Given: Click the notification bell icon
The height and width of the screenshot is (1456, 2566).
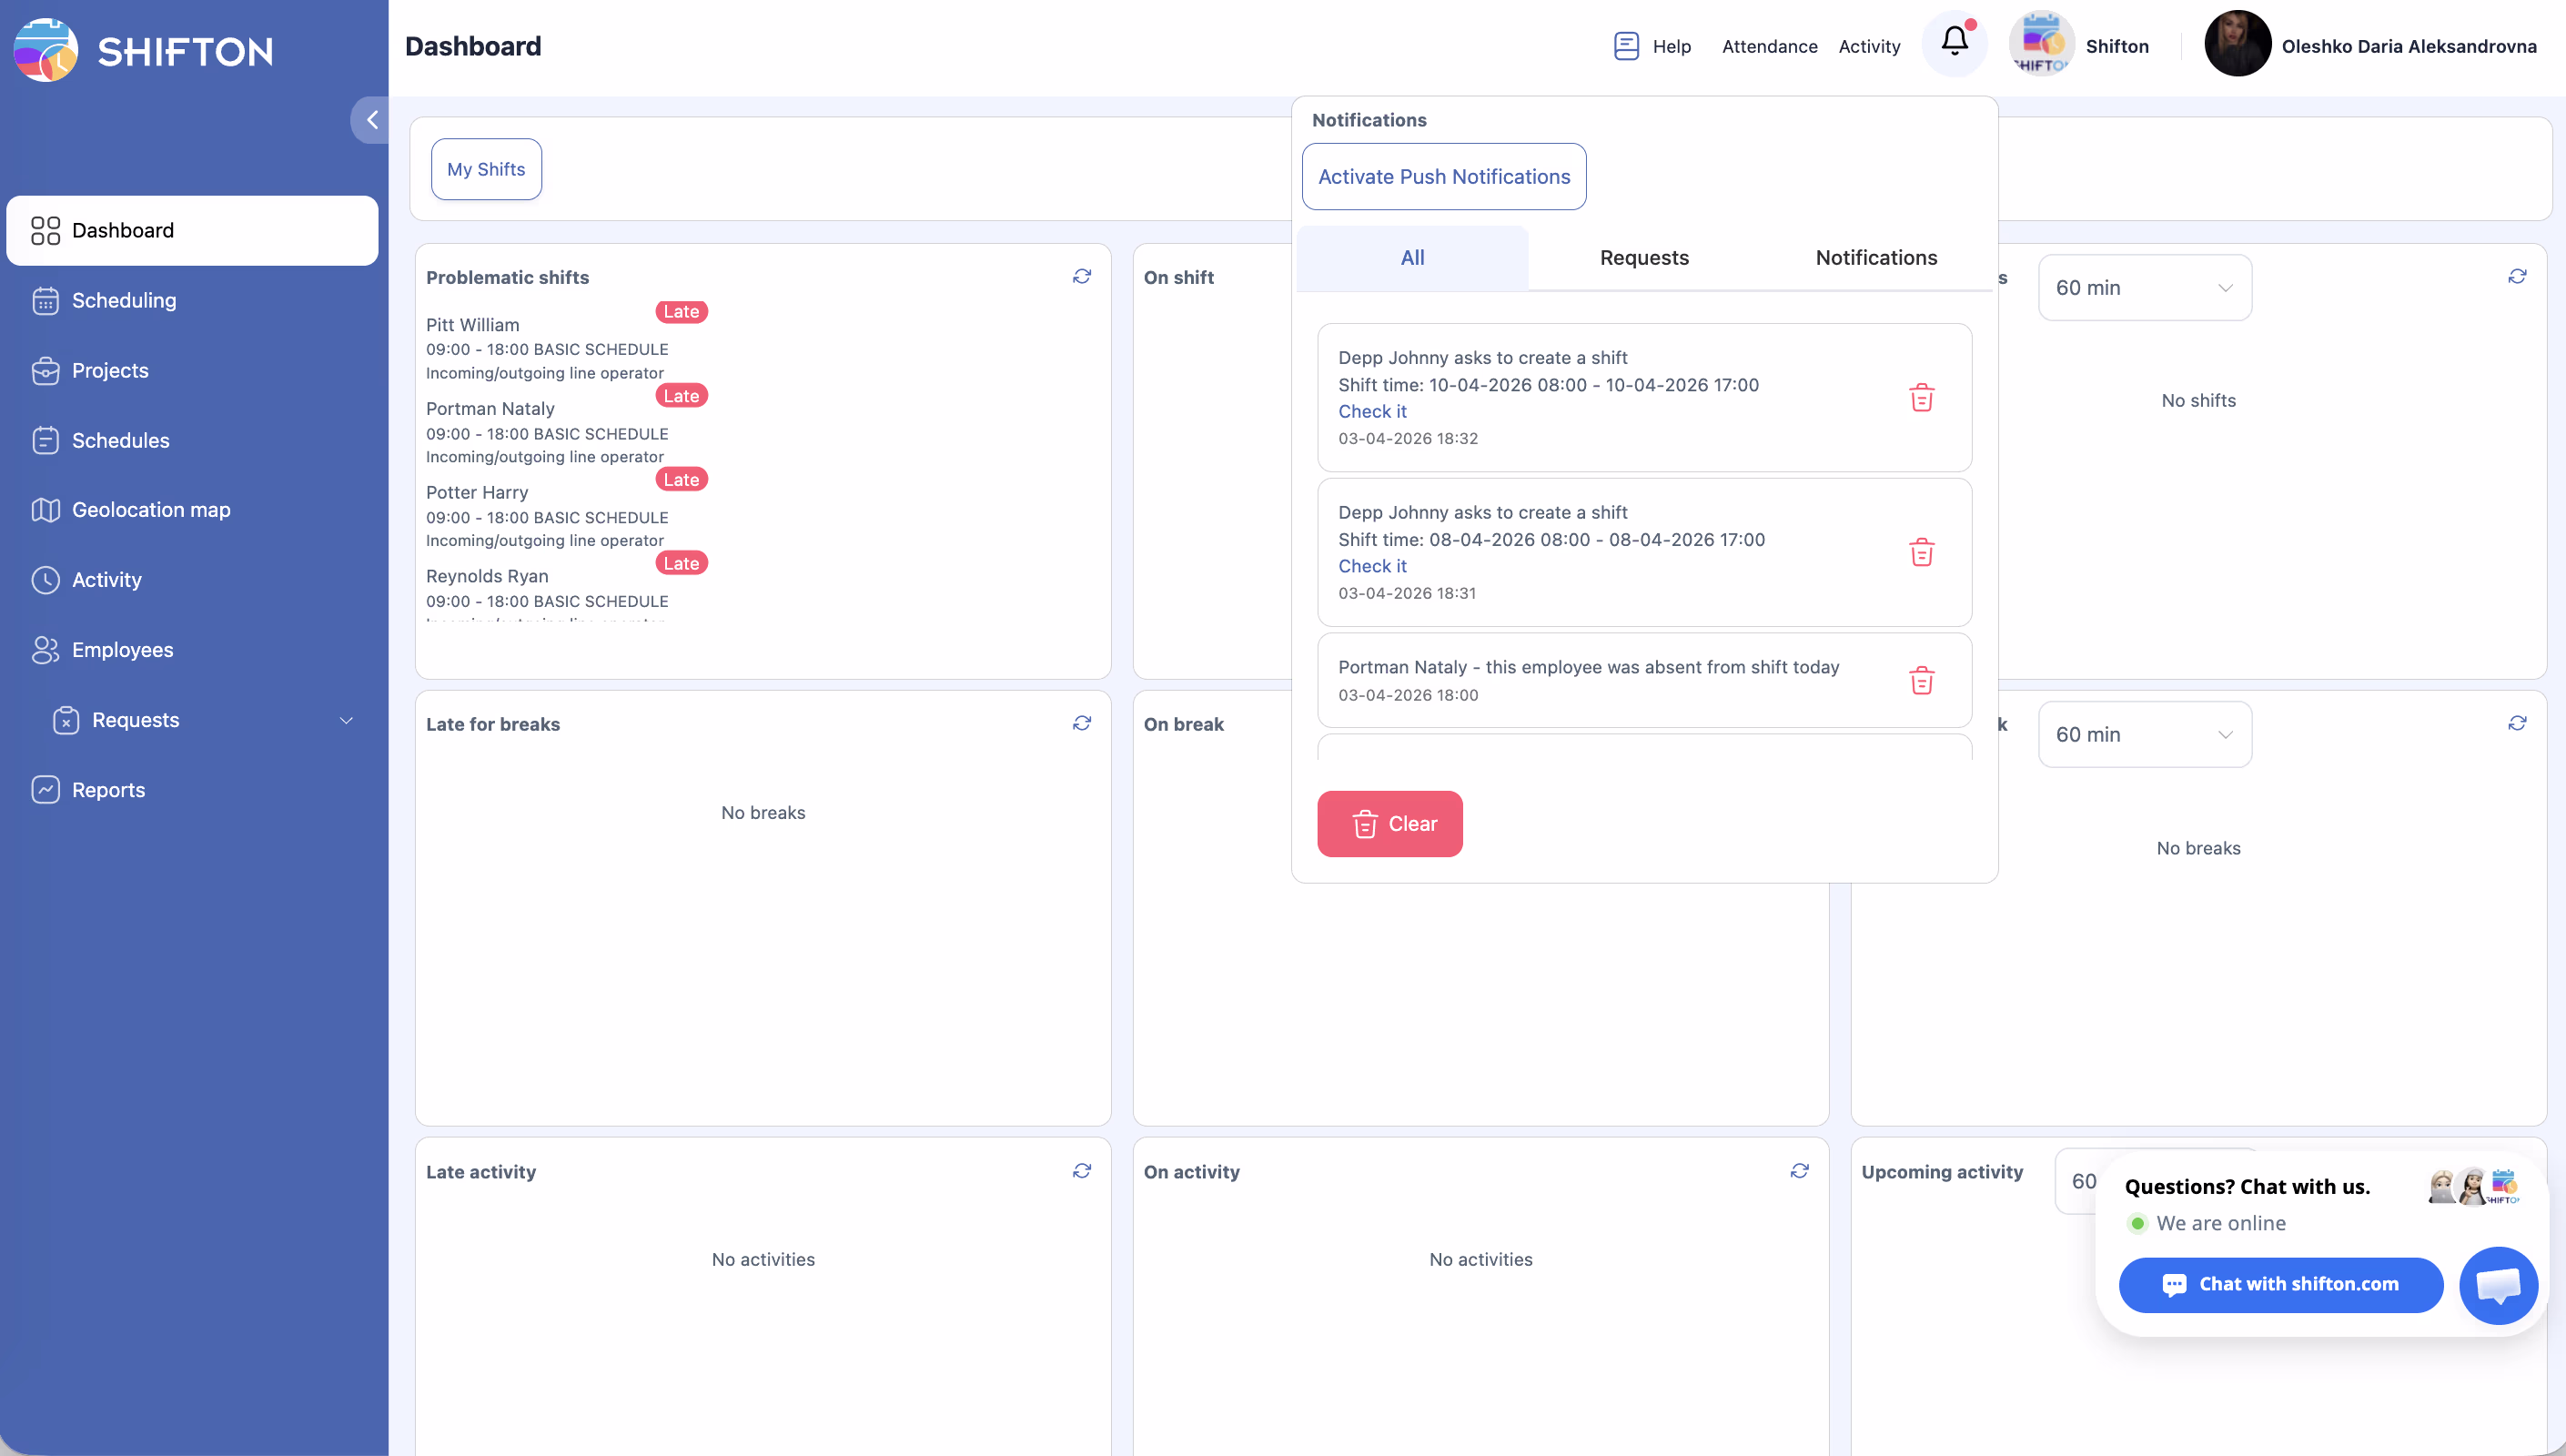Looking at the screenshot, I should pyautogui.click(x=1955, y=42).
